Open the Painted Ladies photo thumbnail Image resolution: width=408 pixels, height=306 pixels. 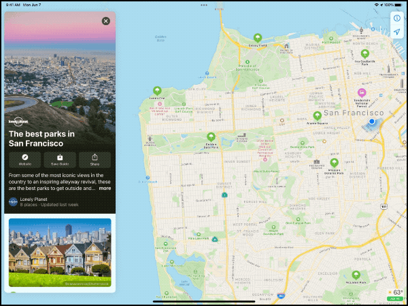tap(60, 252)
